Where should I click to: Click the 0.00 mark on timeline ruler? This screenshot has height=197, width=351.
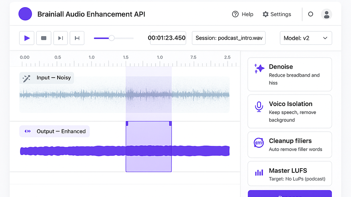(x=25, y=57)
